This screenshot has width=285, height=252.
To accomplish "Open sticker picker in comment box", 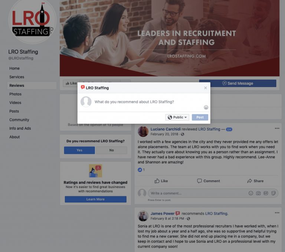I will pos(273,193).
